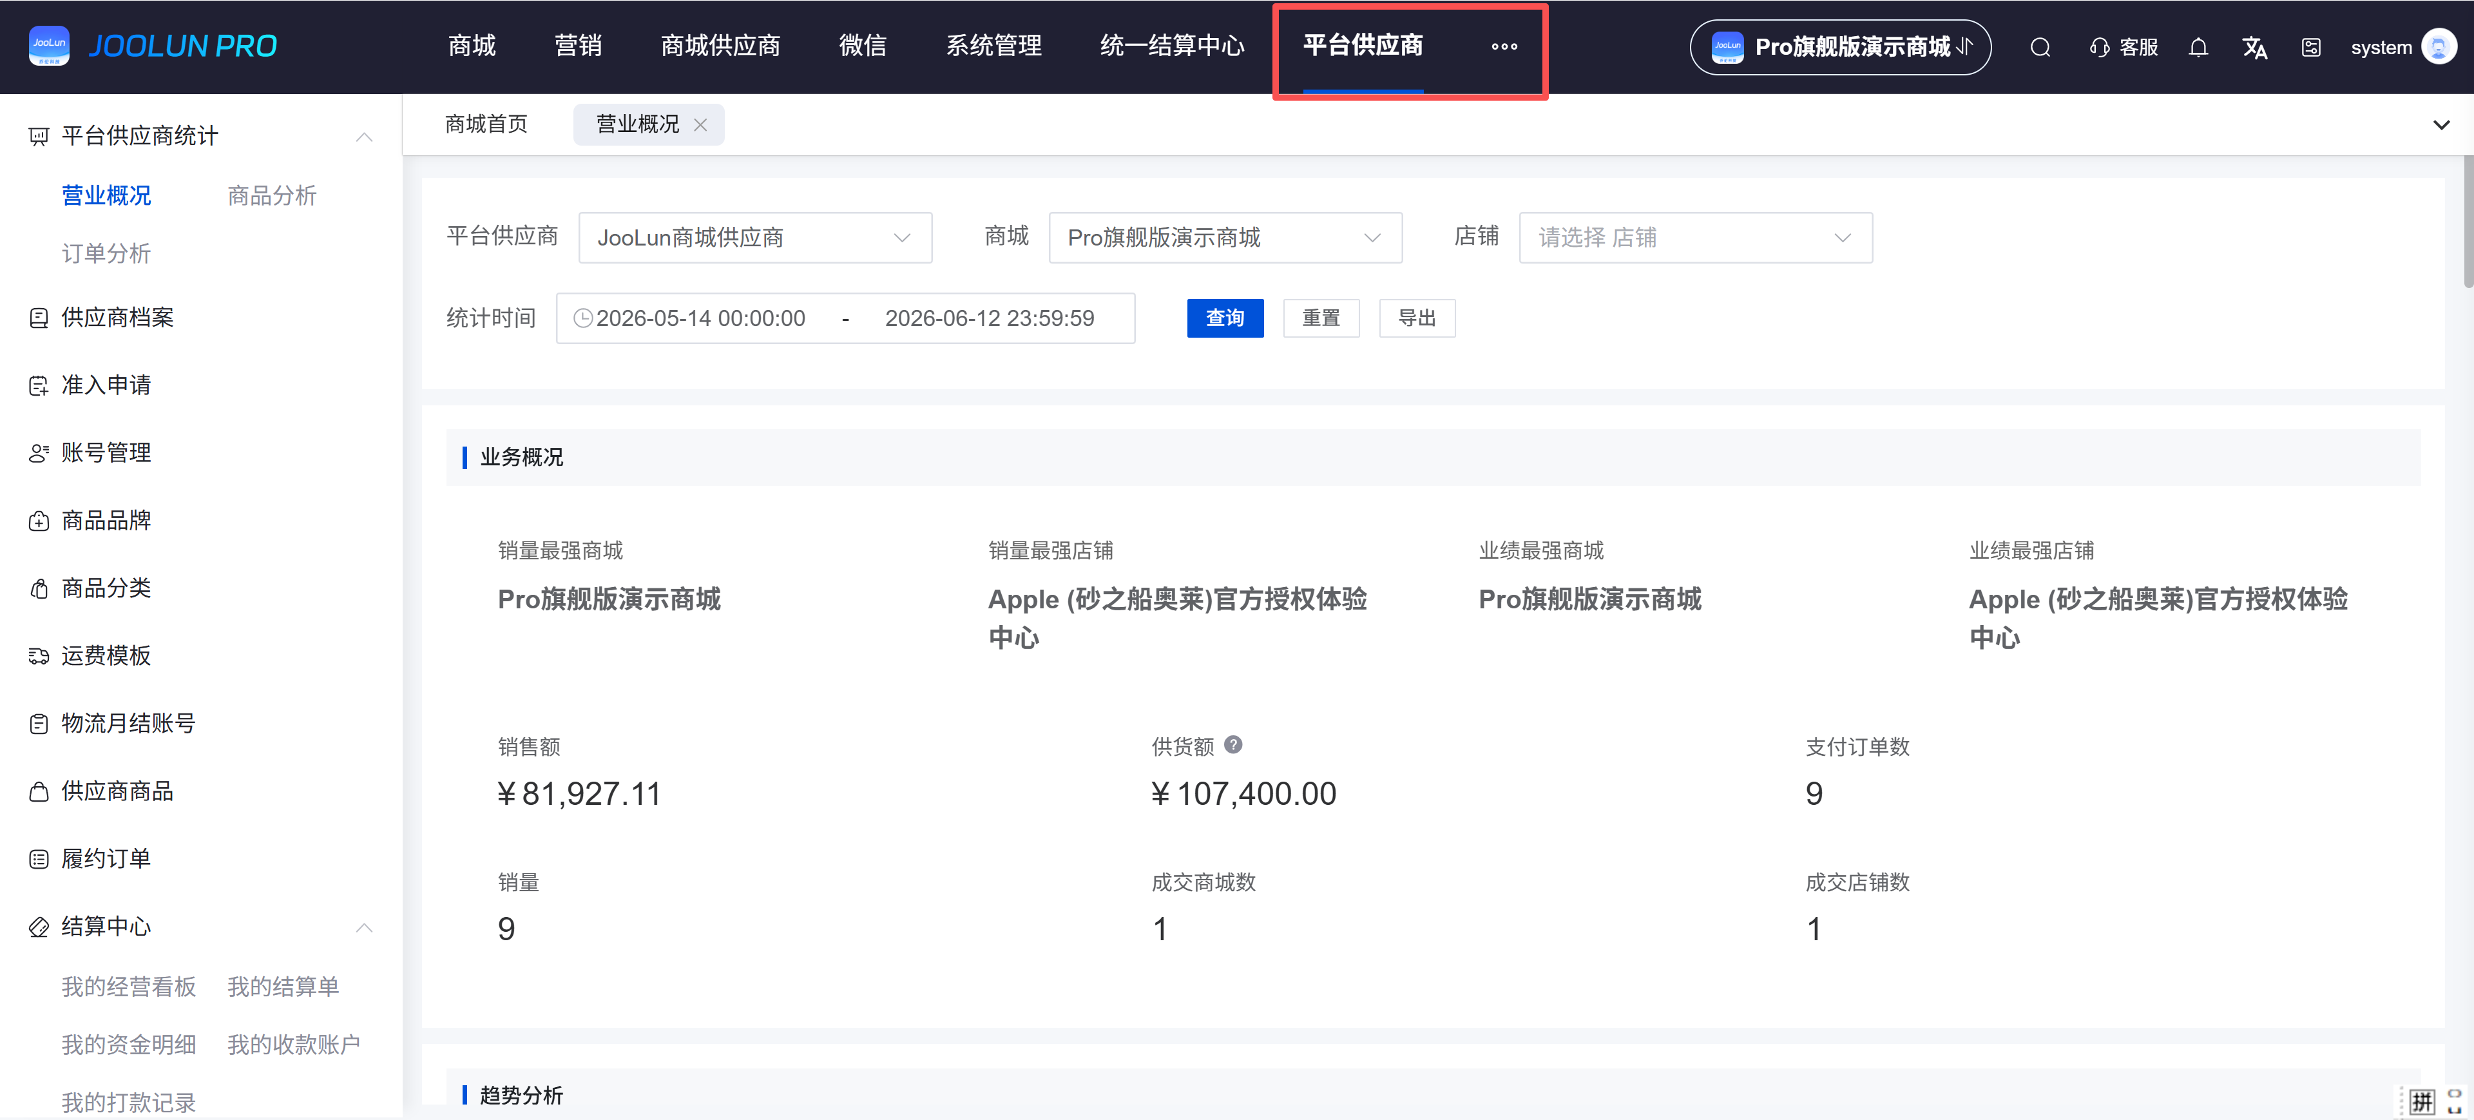Screen dimensions: 2474x1120
Task: Click the end date 2026-06-12 field
Action: pos(989,318)
